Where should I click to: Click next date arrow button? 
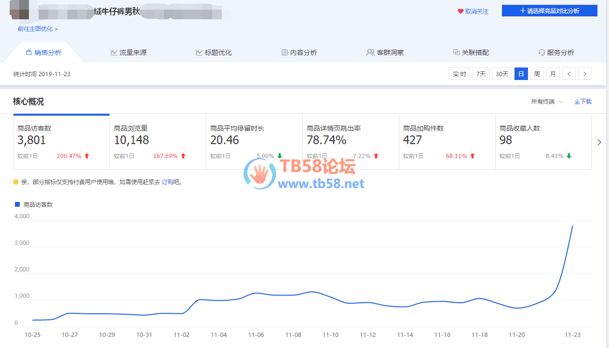[x=585, y=74]
